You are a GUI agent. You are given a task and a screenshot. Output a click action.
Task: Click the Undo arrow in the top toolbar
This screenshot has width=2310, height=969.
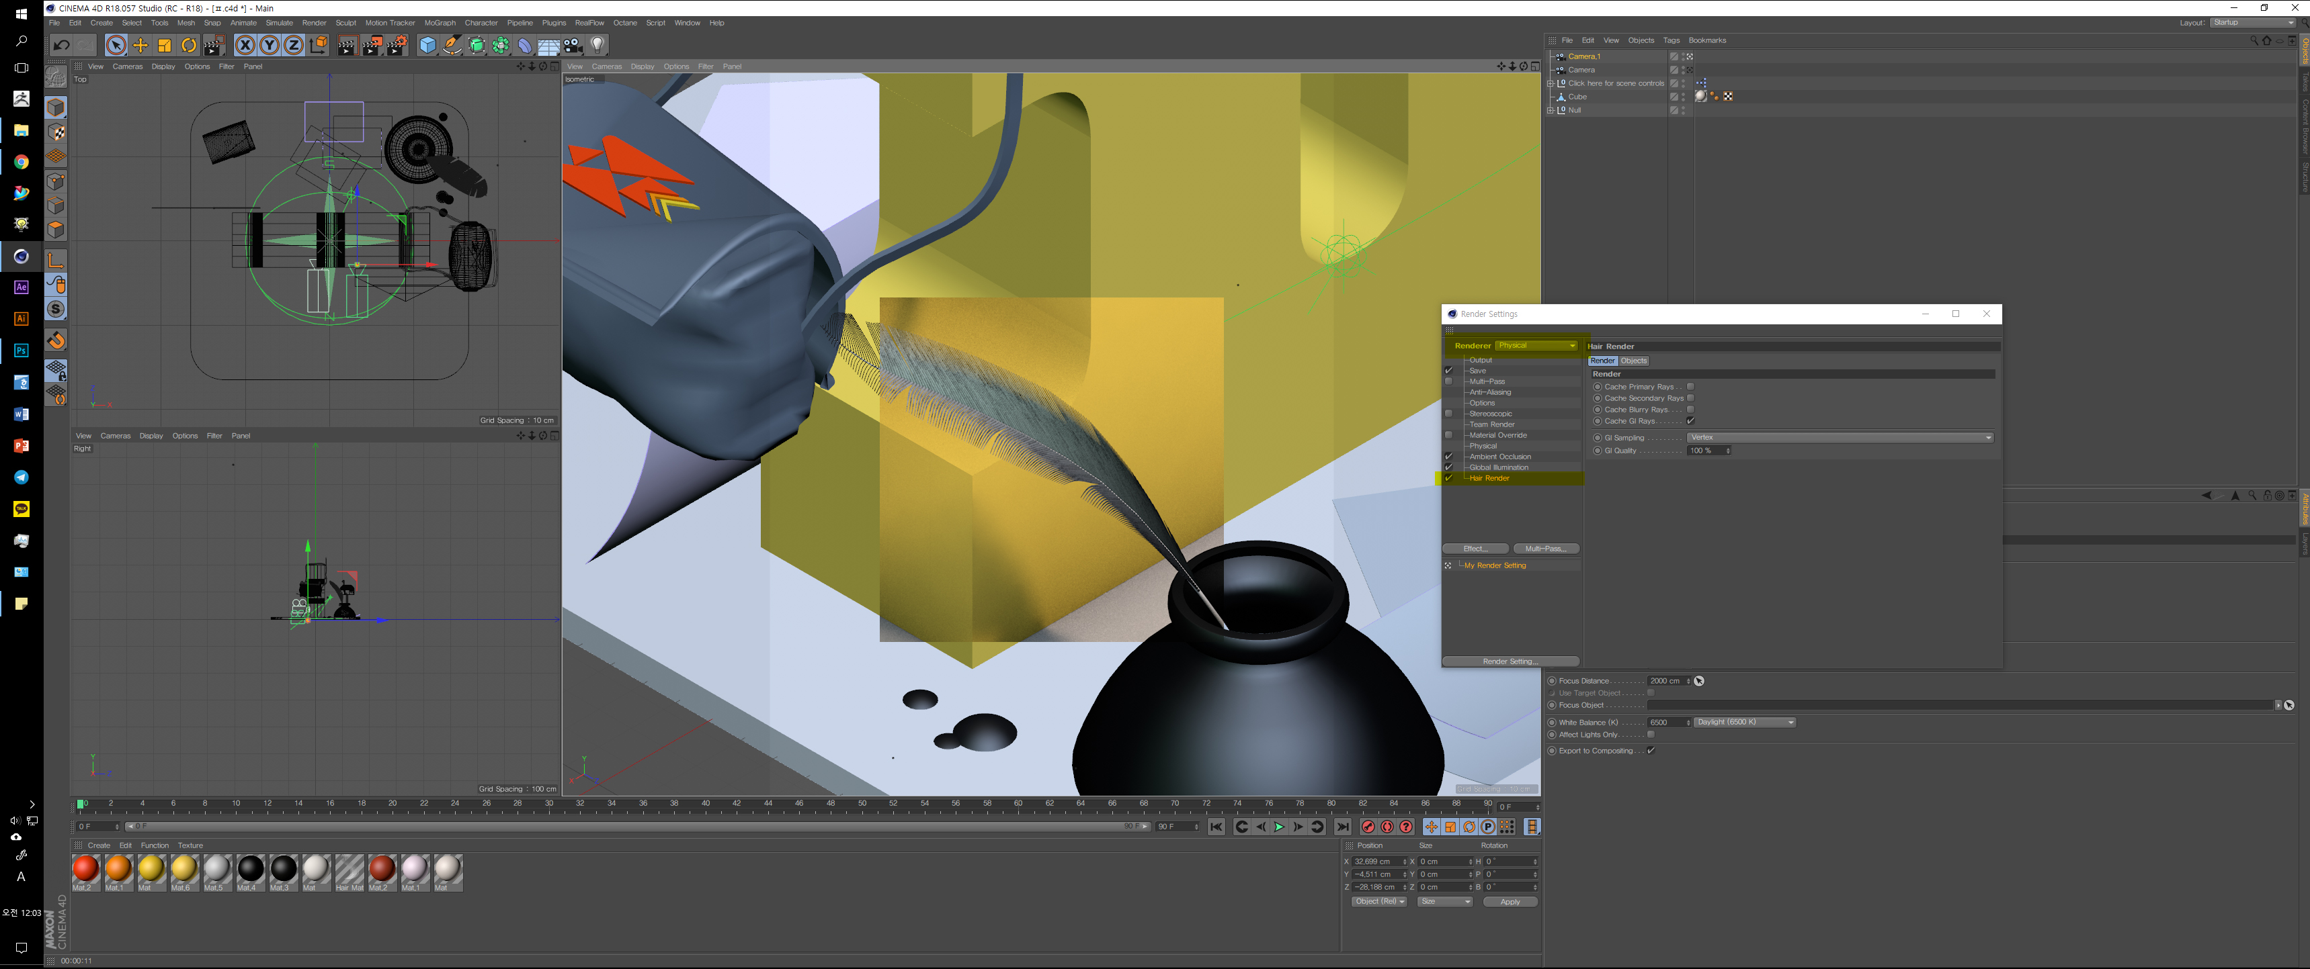point(61,45)
